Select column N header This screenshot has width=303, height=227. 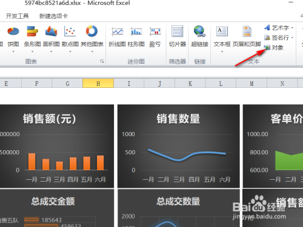282,84
